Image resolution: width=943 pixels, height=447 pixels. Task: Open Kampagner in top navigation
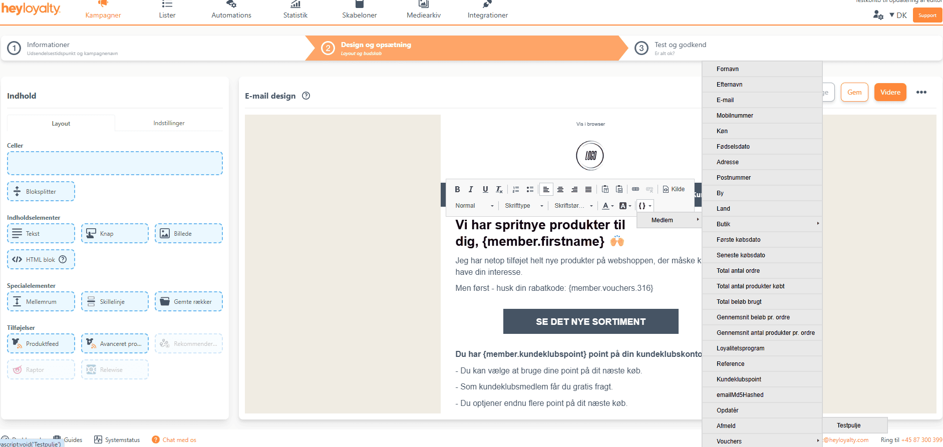103,11
